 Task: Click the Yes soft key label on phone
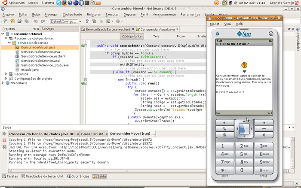pyautogui.click(x=270, y=113)
